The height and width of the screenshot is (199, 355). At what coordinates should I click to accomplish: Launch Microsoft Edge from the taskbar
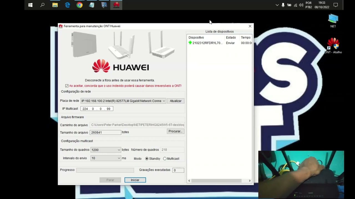[67, 5]
